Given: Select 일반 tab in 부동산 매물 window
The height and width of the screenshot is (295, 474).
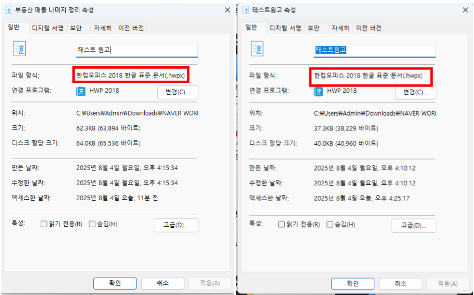Looking at the screenshot, I should (14, 28).
